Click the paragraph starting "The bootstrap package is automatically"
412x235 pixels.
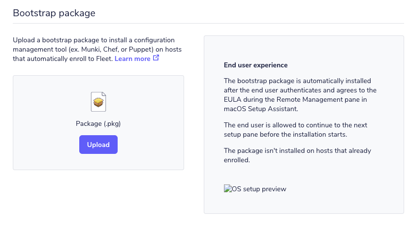[x=297, y=95]
